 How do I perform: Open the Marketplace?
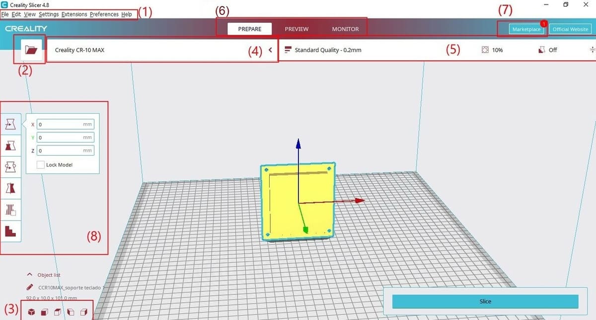click(526, 29)
